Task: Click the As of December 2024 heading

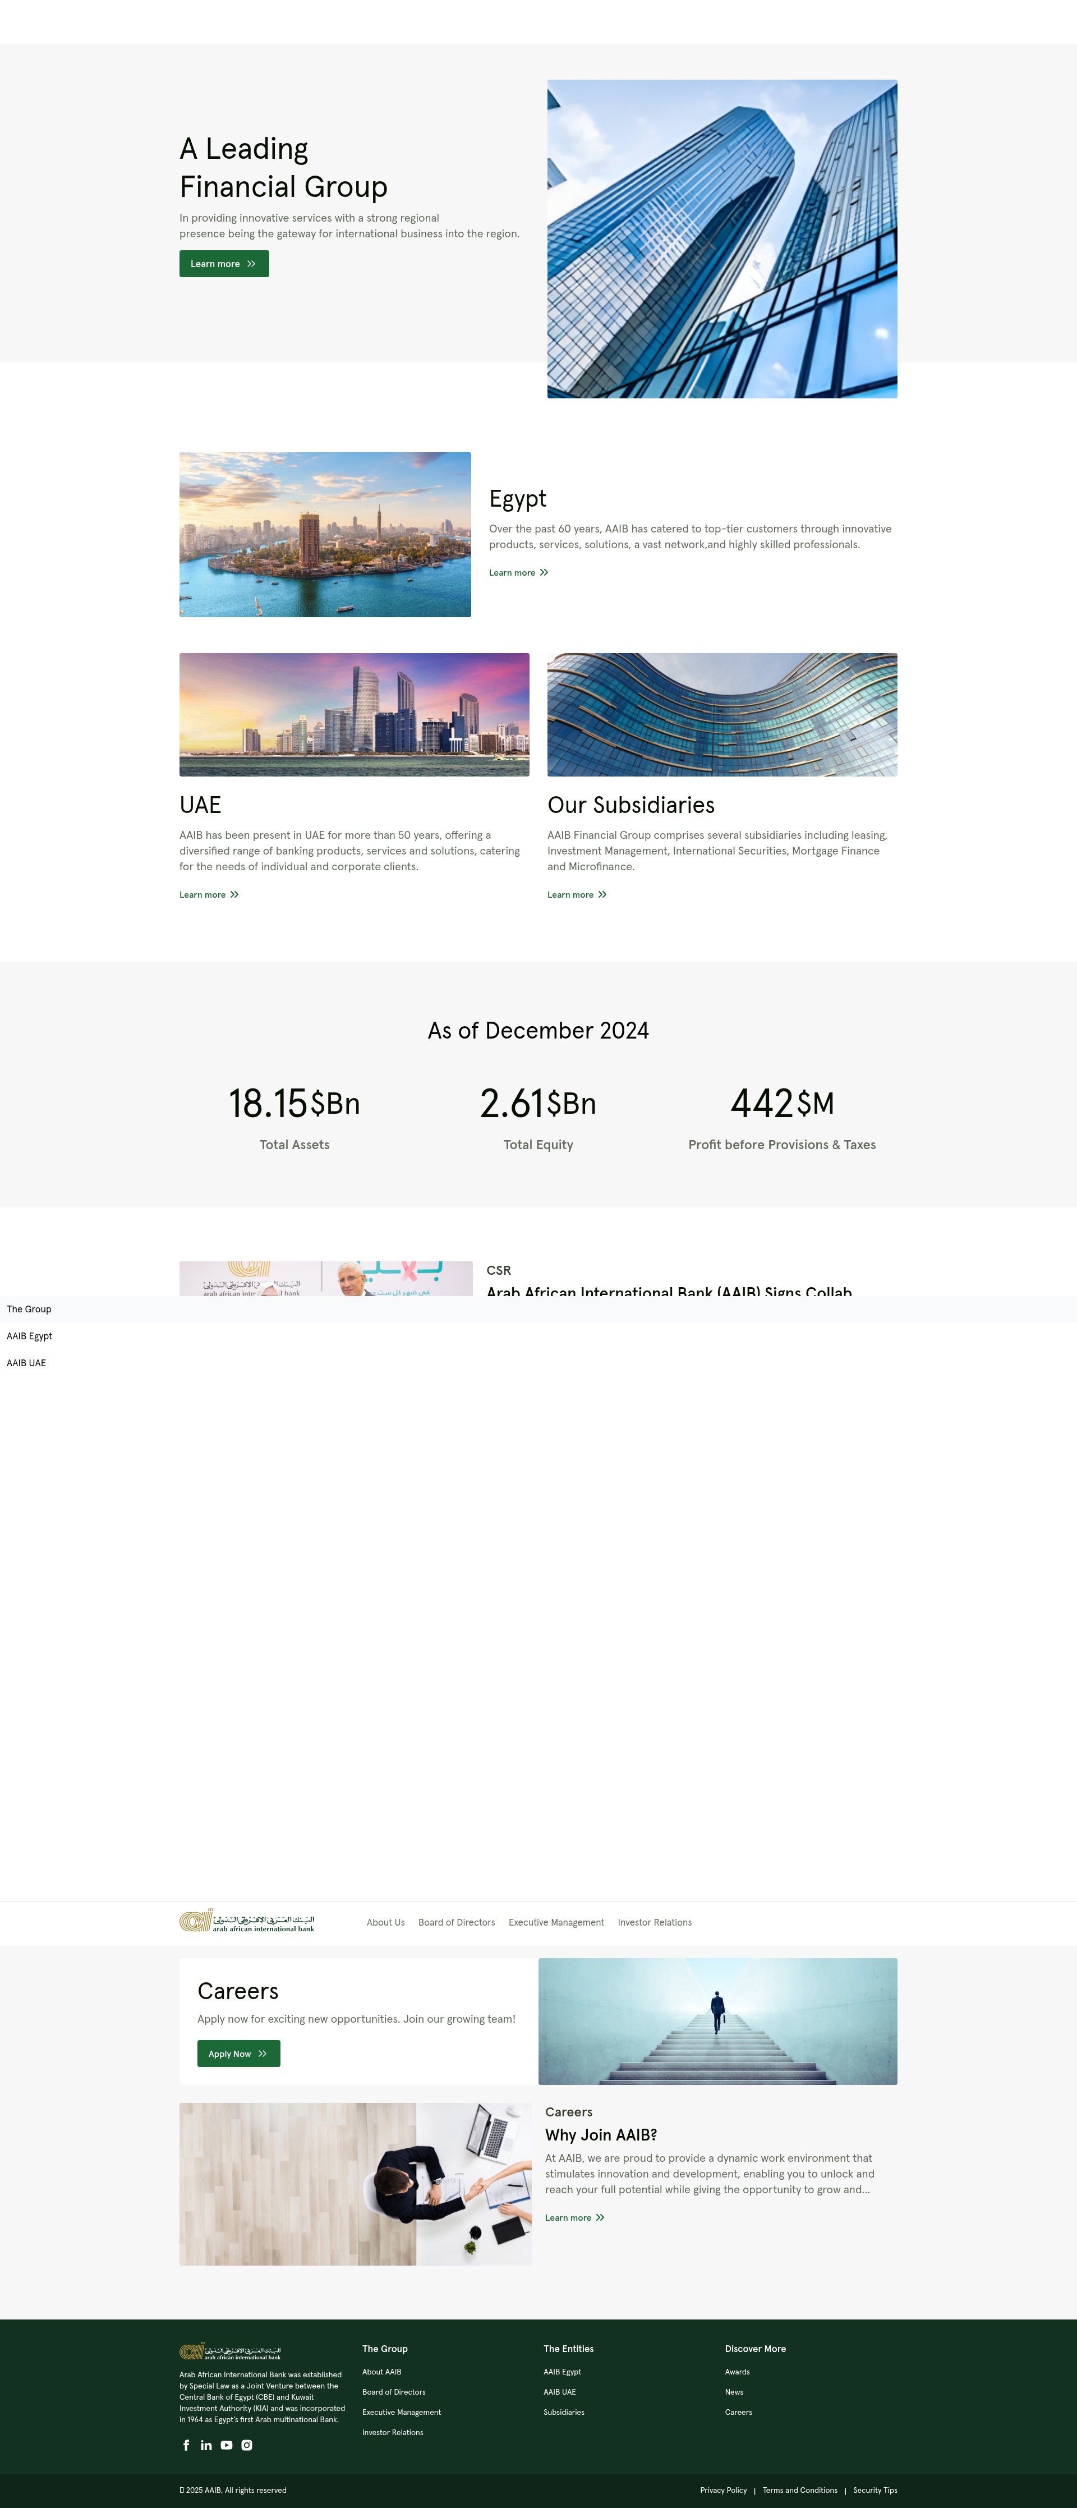Action: 538,1031
